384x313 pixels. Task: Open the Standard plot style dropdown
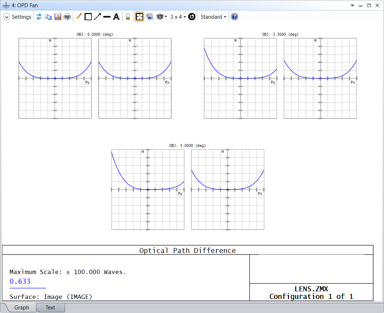[213, 17]
